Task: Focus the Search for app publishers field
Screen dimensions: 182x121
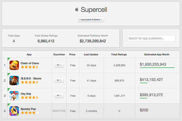Action: tap(151, 38)
